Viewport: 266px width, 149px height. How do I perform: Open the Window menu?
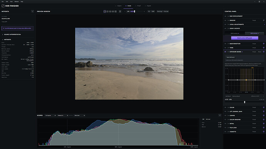(x=17, y=2)
